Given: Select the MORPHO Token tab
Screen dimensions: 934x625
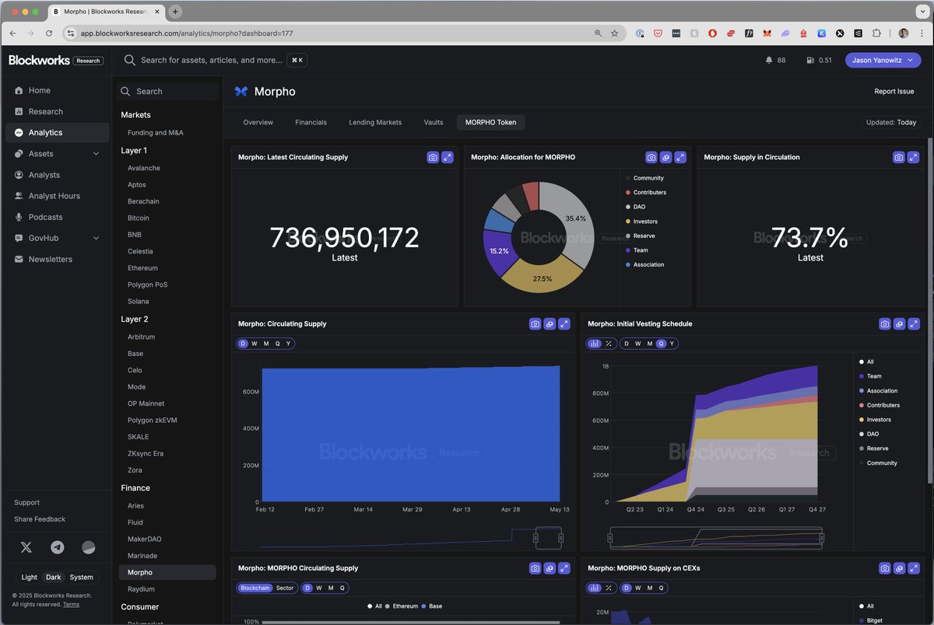Looking at the screenshot, I should (490, 122).
